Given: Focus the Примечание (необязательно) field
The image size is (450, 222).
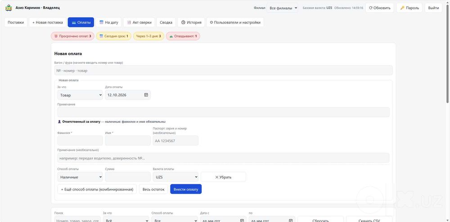Looking at the screenshot, I should coord(223,158).
